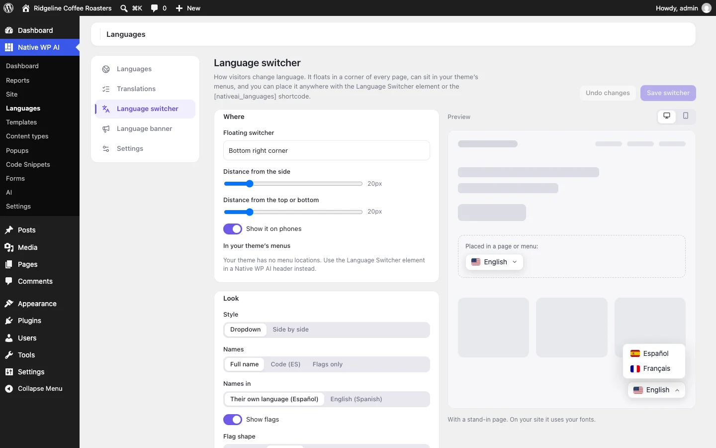Adjust the Distance from the side slider
This screenshot has width=716, height=448.
tap(293, 184)
